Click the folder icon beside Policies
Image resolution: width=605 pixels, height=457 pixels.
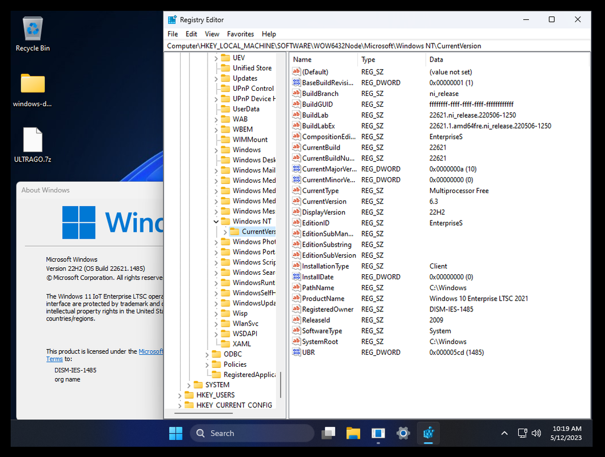click(217, 364)
